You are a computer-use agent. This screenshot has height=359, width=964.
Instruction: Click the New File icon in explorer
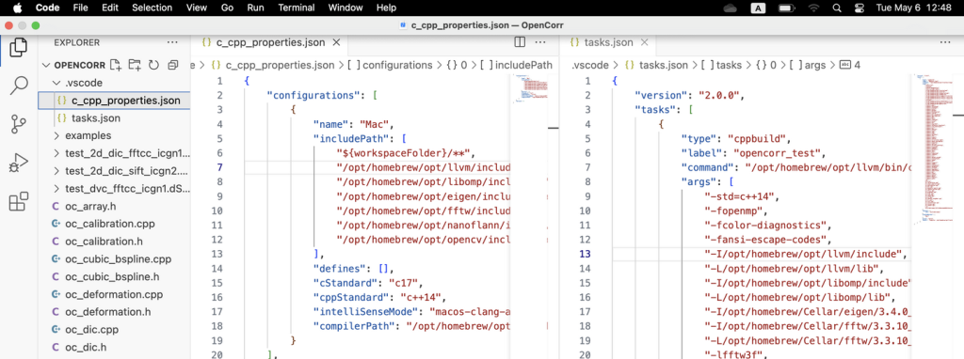pyautogui.click(x=116, y=65)
